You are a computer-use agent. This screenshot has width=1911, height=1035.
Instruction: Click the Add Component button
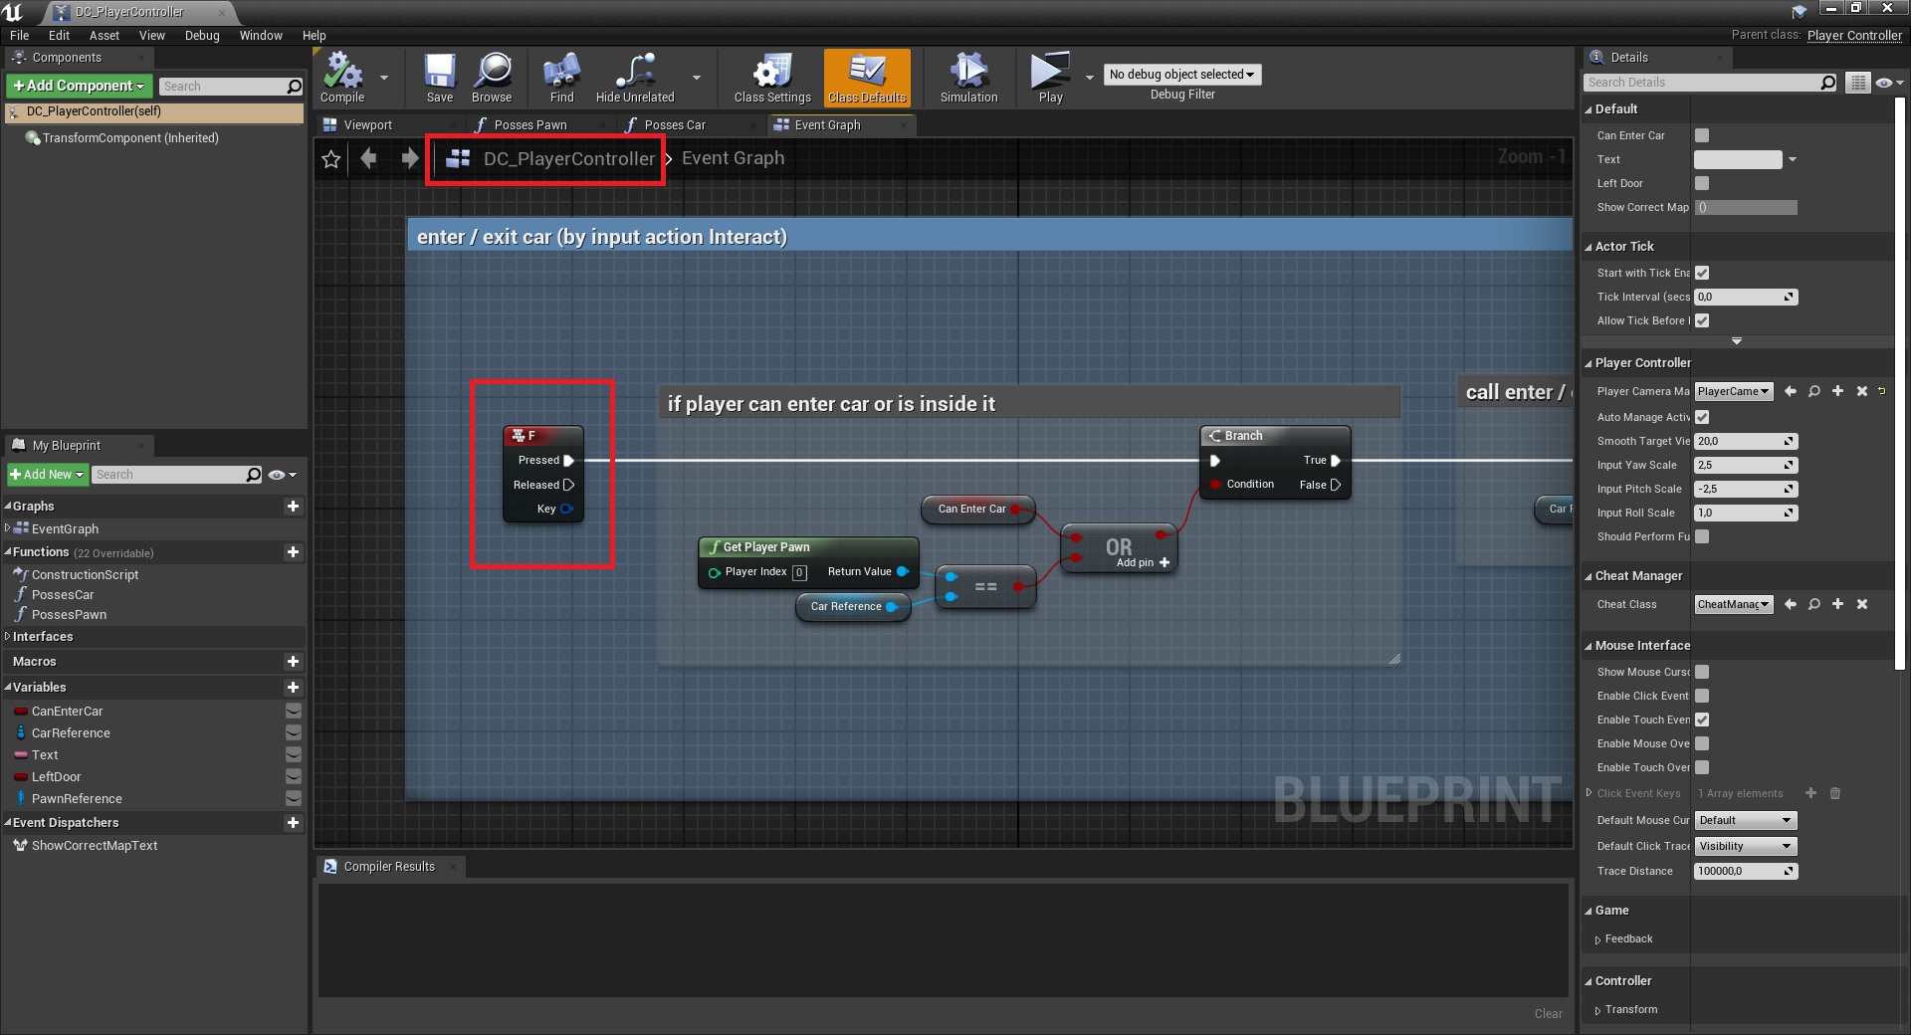coord(80,87)
